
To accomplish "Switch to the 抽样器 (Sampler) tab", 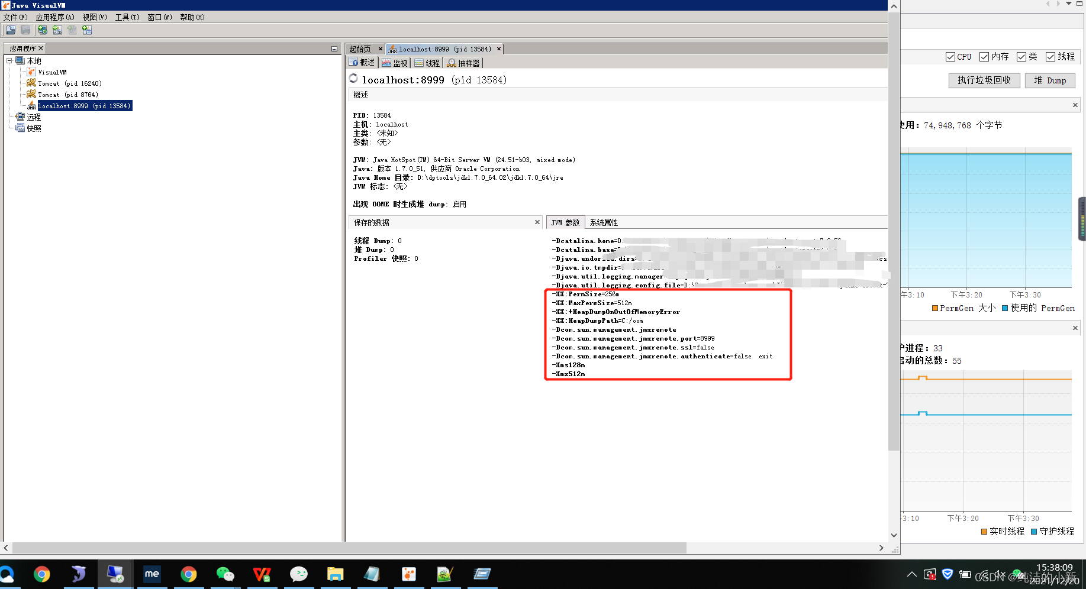I will tap(463, 63).
